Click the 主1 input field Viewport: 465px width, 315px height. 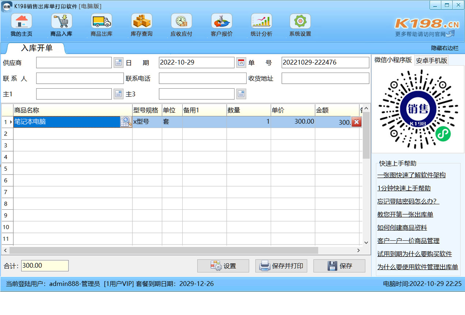coord(74,94)
